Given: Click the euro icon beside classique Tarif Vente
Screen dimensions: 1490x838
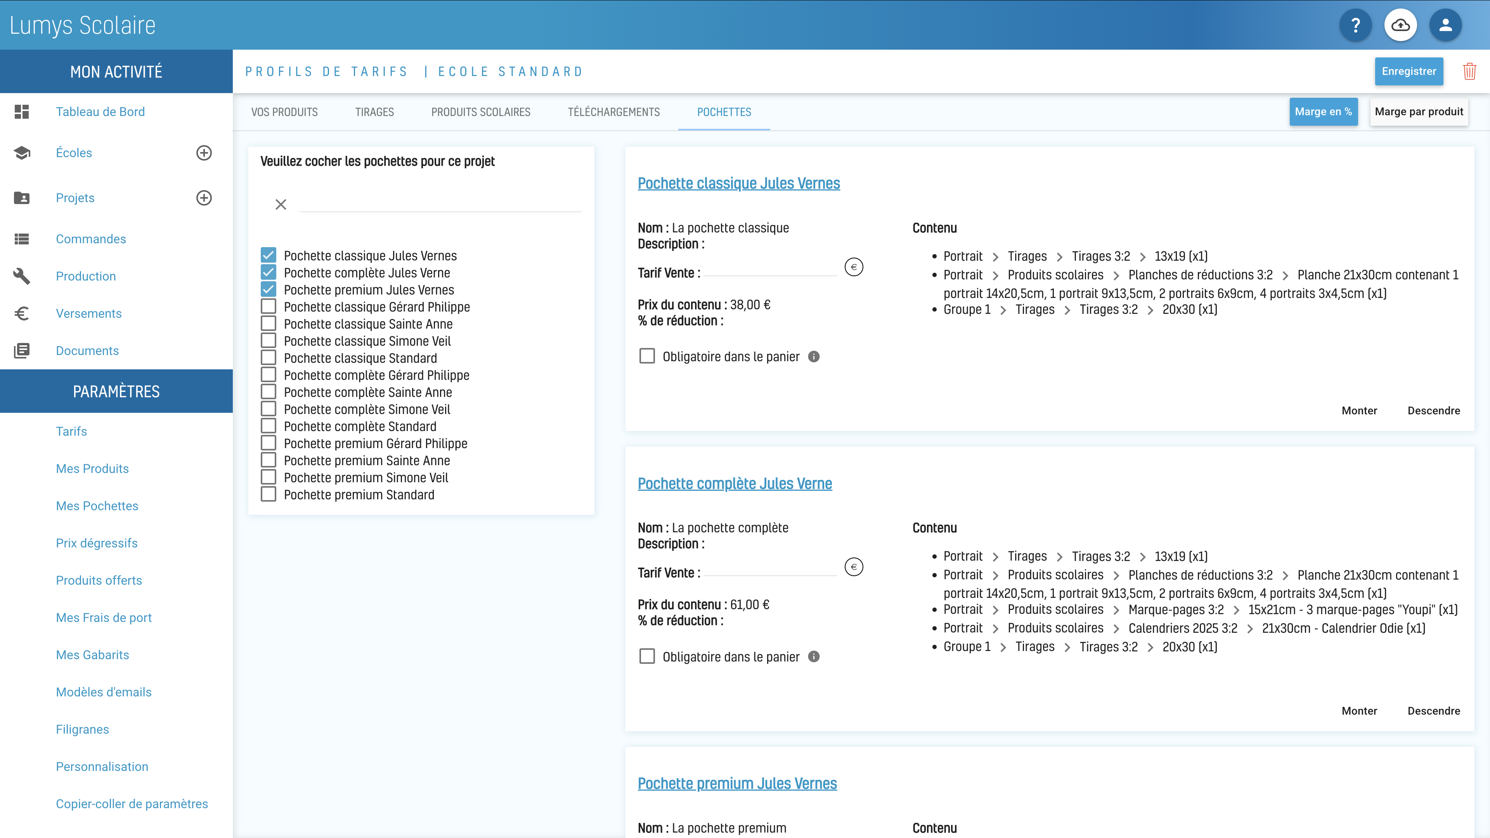Looking at the screenshot, I should pyautogui.click(x=854, y=267).
